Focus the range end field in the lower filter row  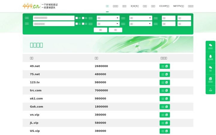[x=184, y=24]
